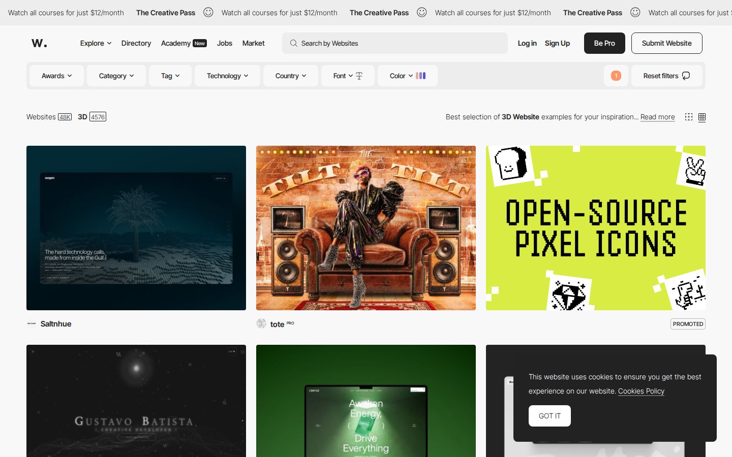Open the Academy section

point(184,43)
